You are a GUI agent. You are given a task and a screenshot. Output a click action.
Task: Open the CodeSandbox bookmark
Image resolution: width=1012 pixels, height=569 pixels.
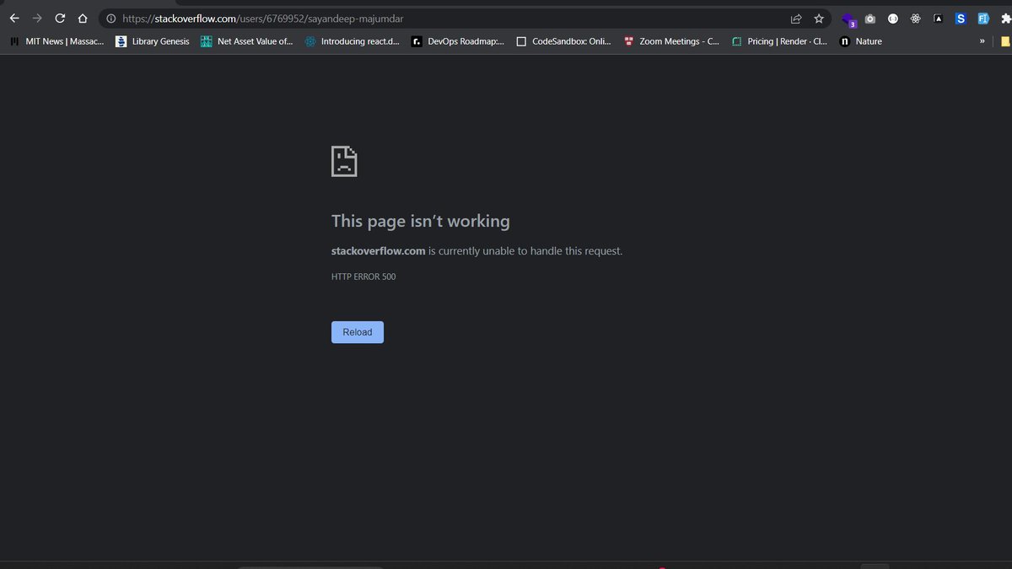(x=563, y=41)
